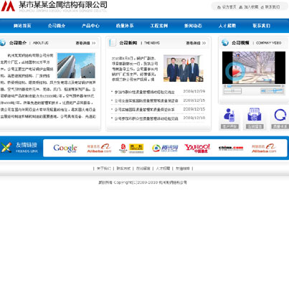
Task: Open 公司简介 in the navigation bar
Action: [57, 26]
